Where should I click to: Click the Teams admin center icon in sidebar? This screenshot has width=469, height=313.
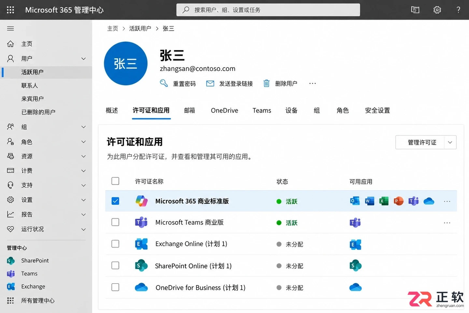(11, 274)
